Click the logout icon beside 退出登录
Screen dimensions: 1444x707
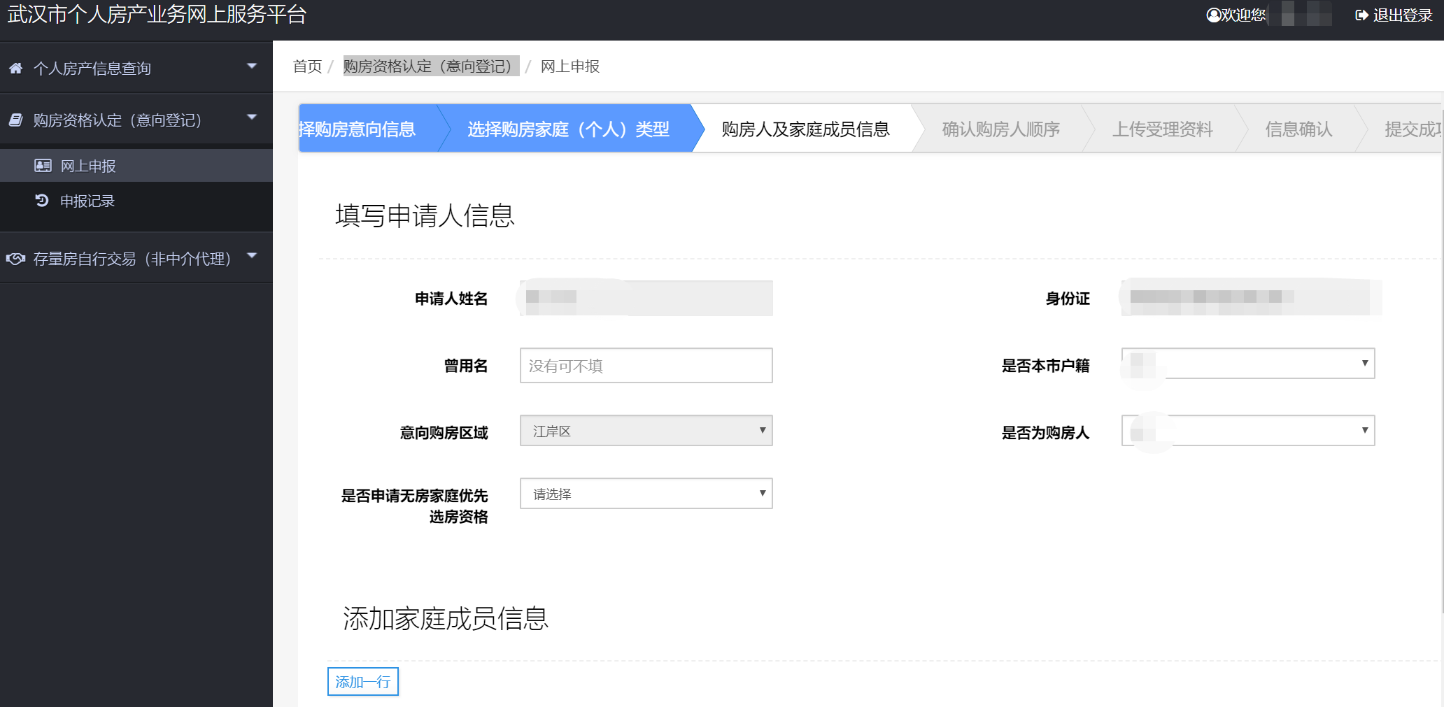(1361, 15)
